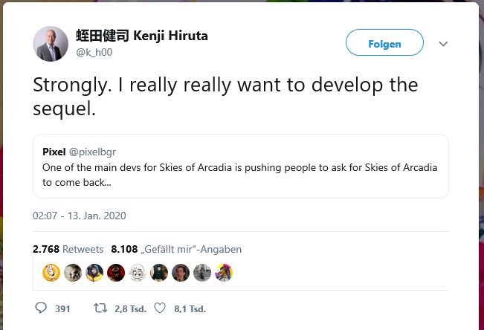The image size is (484, 330).
Task: Open the @pixelbgr handle in quote
Action: tap(93, 152)
